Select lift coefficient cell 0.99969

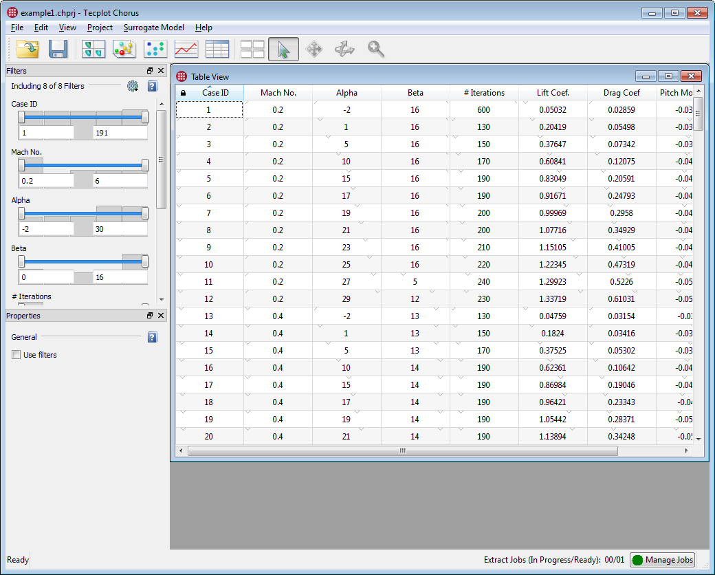(x=553, y=213)
